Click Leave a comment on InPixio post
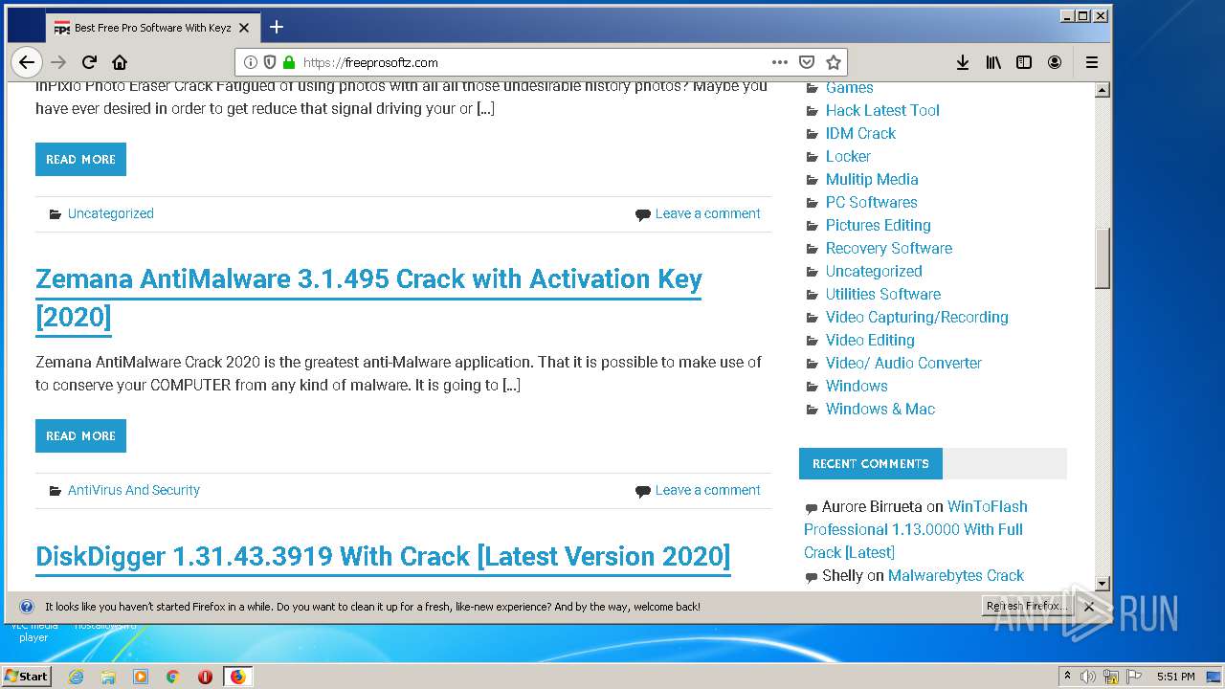 click(x=707, y=213)
